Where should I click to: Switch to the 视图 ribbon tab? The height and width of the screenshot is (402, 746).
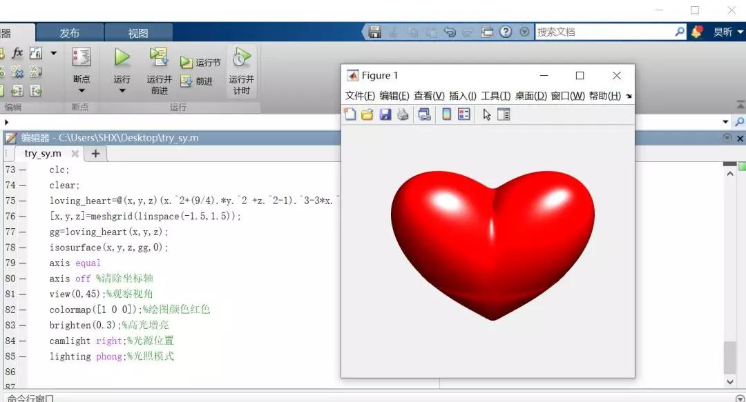point(140,31)
